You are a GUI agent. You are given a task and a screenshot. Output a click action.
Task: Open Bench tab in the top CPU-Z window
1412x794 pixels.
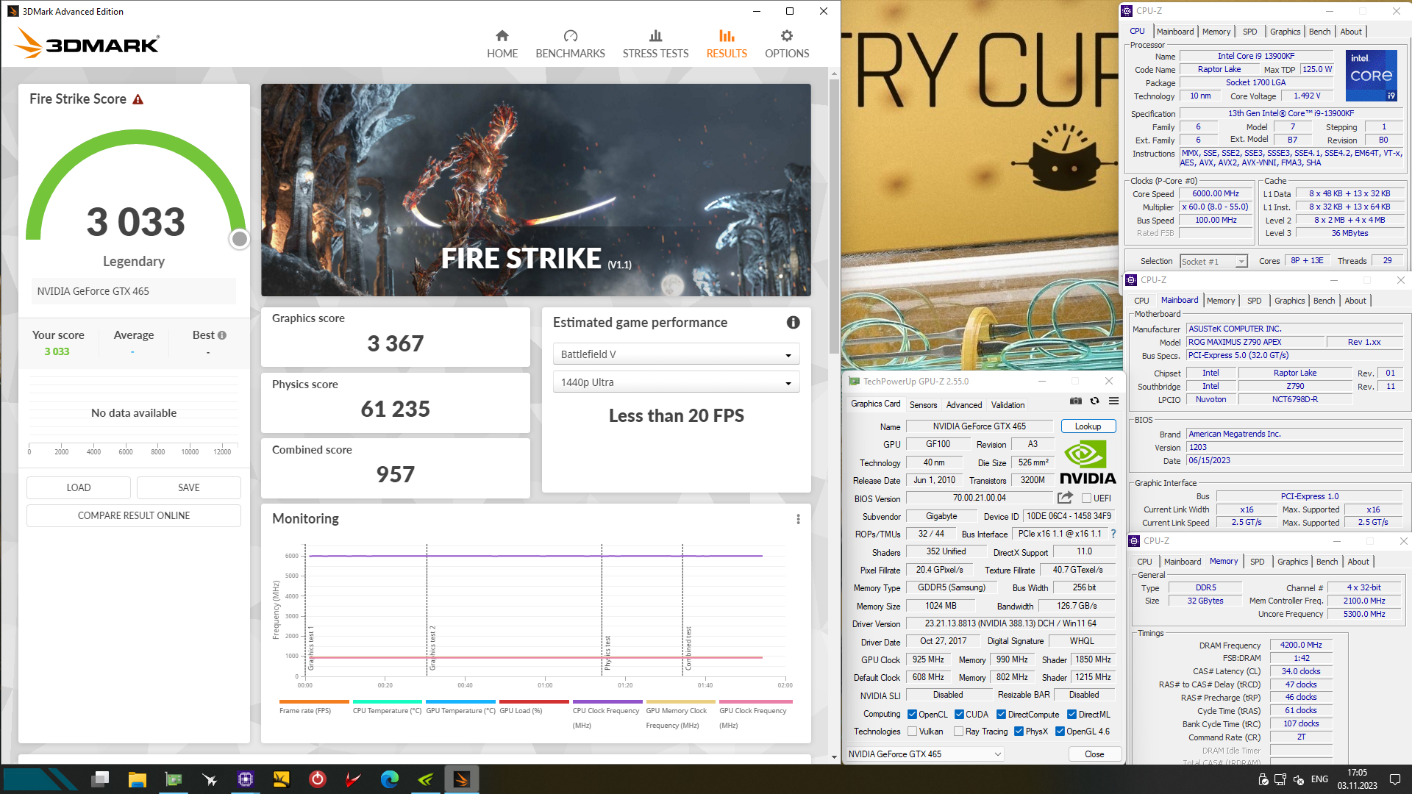(1319, 32)
